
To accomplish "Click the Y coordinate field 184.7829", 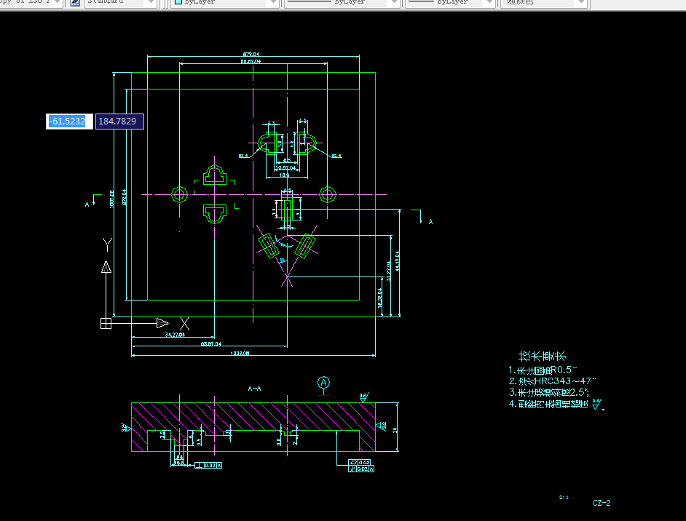I will pyautogui.click(x=119, y=121).
